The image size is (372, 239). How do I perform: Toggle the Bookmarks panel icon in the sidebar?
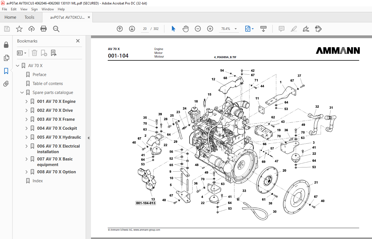6,71
